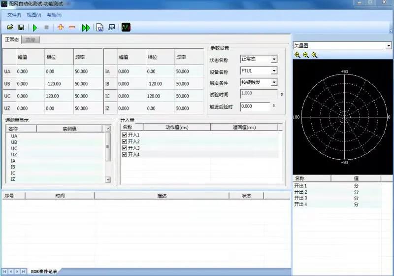Click the orange minus remove-state icon
The height and width of the screenshot is (276, 394).
tap(72, 28)
